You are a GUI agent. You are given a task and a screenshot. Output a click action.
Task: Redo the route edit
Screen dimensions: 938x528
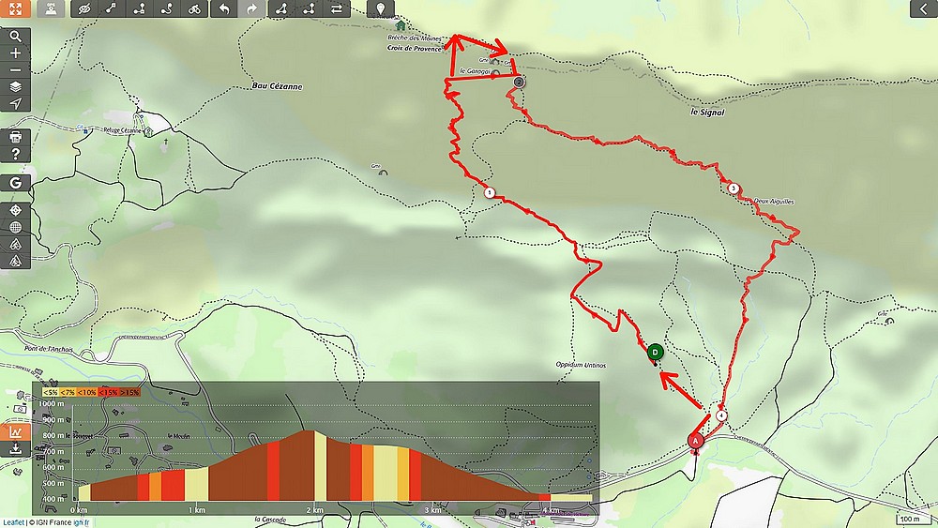251,8
